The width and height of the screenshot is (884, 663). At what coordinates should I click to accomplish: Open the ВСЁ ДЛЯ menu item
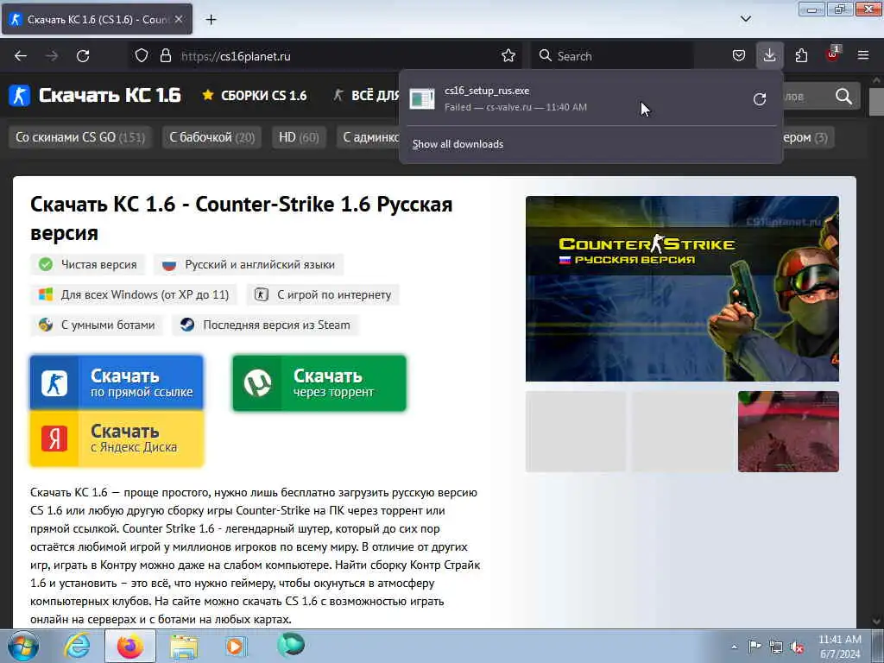(366, 96)
